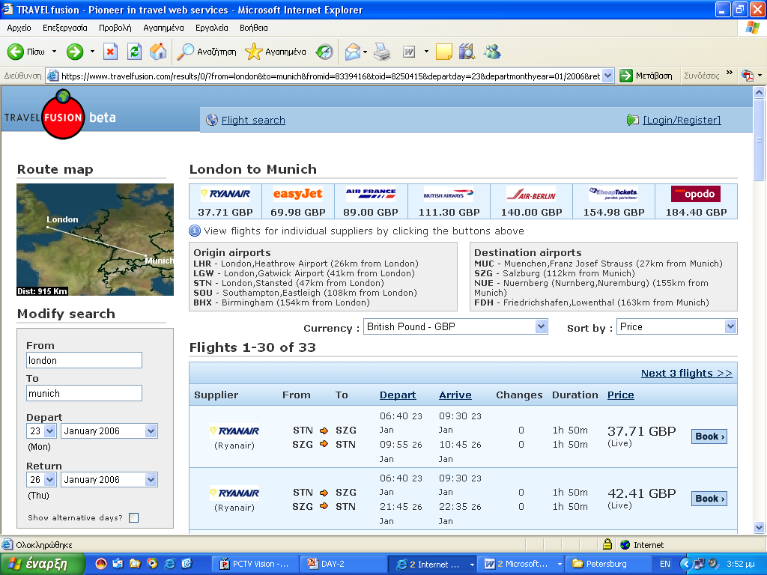Go to Next 3 flights link
Viewport: 767px width, 575px height.
click(686, 373)
